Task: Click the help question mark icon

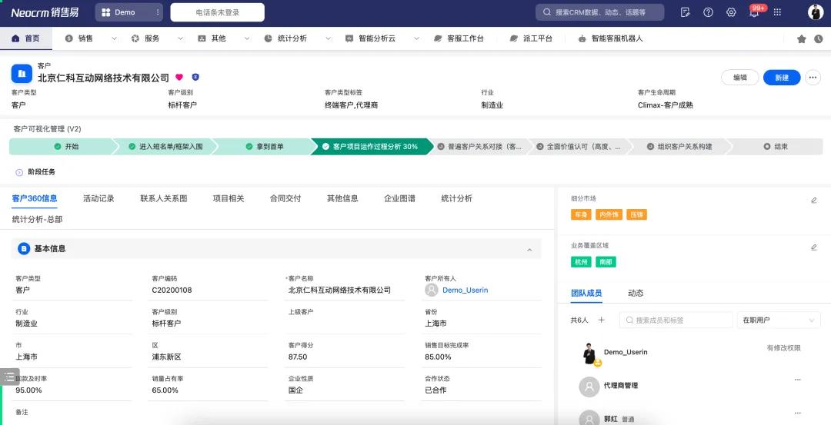Action: (708, 12)
